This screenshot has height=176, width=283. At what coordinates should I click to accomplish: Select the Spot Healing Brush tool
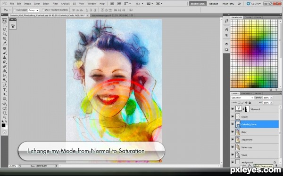5,48
